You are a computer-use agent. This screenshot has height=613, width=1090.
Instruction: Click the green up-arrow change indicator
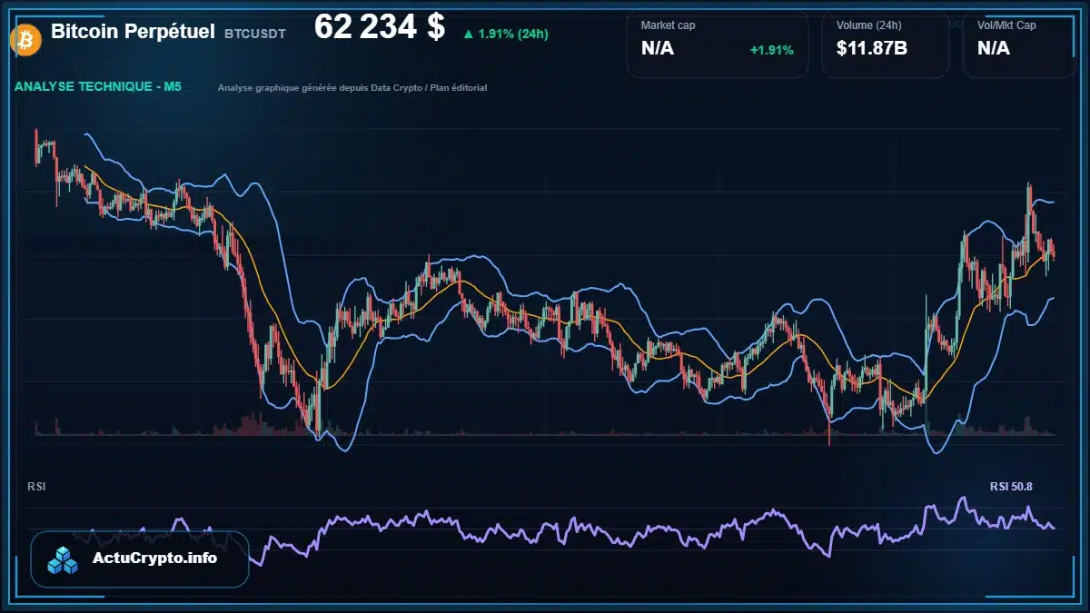coord(468,35)
